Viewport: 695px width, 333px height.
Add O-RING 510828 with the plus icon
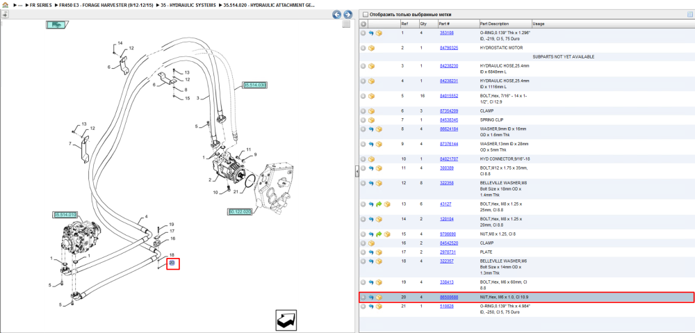pyautogui.click(x=363, y=307)
